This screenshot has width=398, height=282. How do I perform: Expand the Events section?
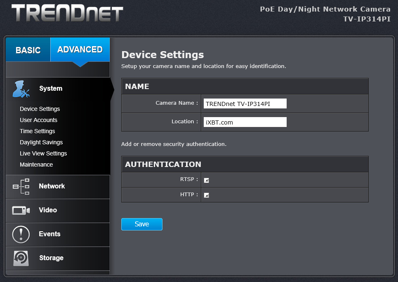49,234
